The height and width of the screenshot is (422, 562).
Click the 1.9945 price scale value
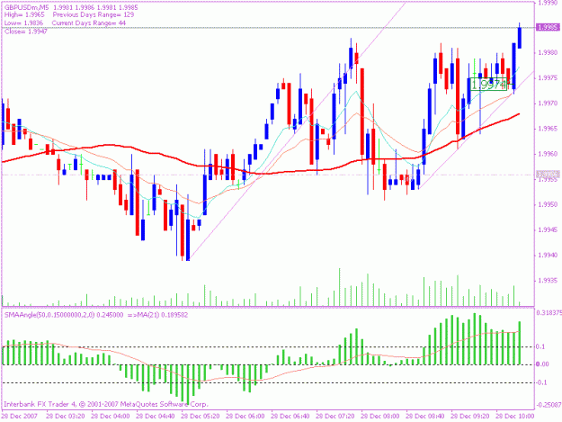[548, 229]
